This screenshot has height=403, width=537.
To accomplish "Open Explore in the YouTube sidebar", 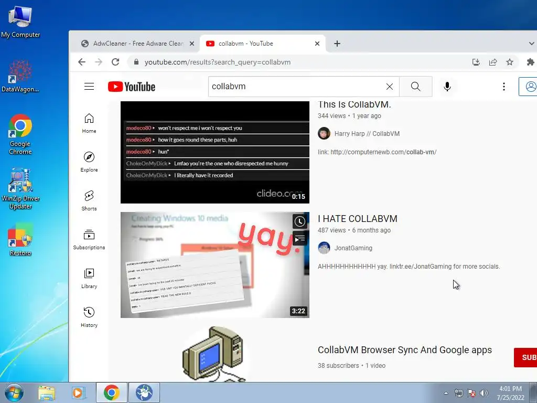I will (x=89, y=162).
